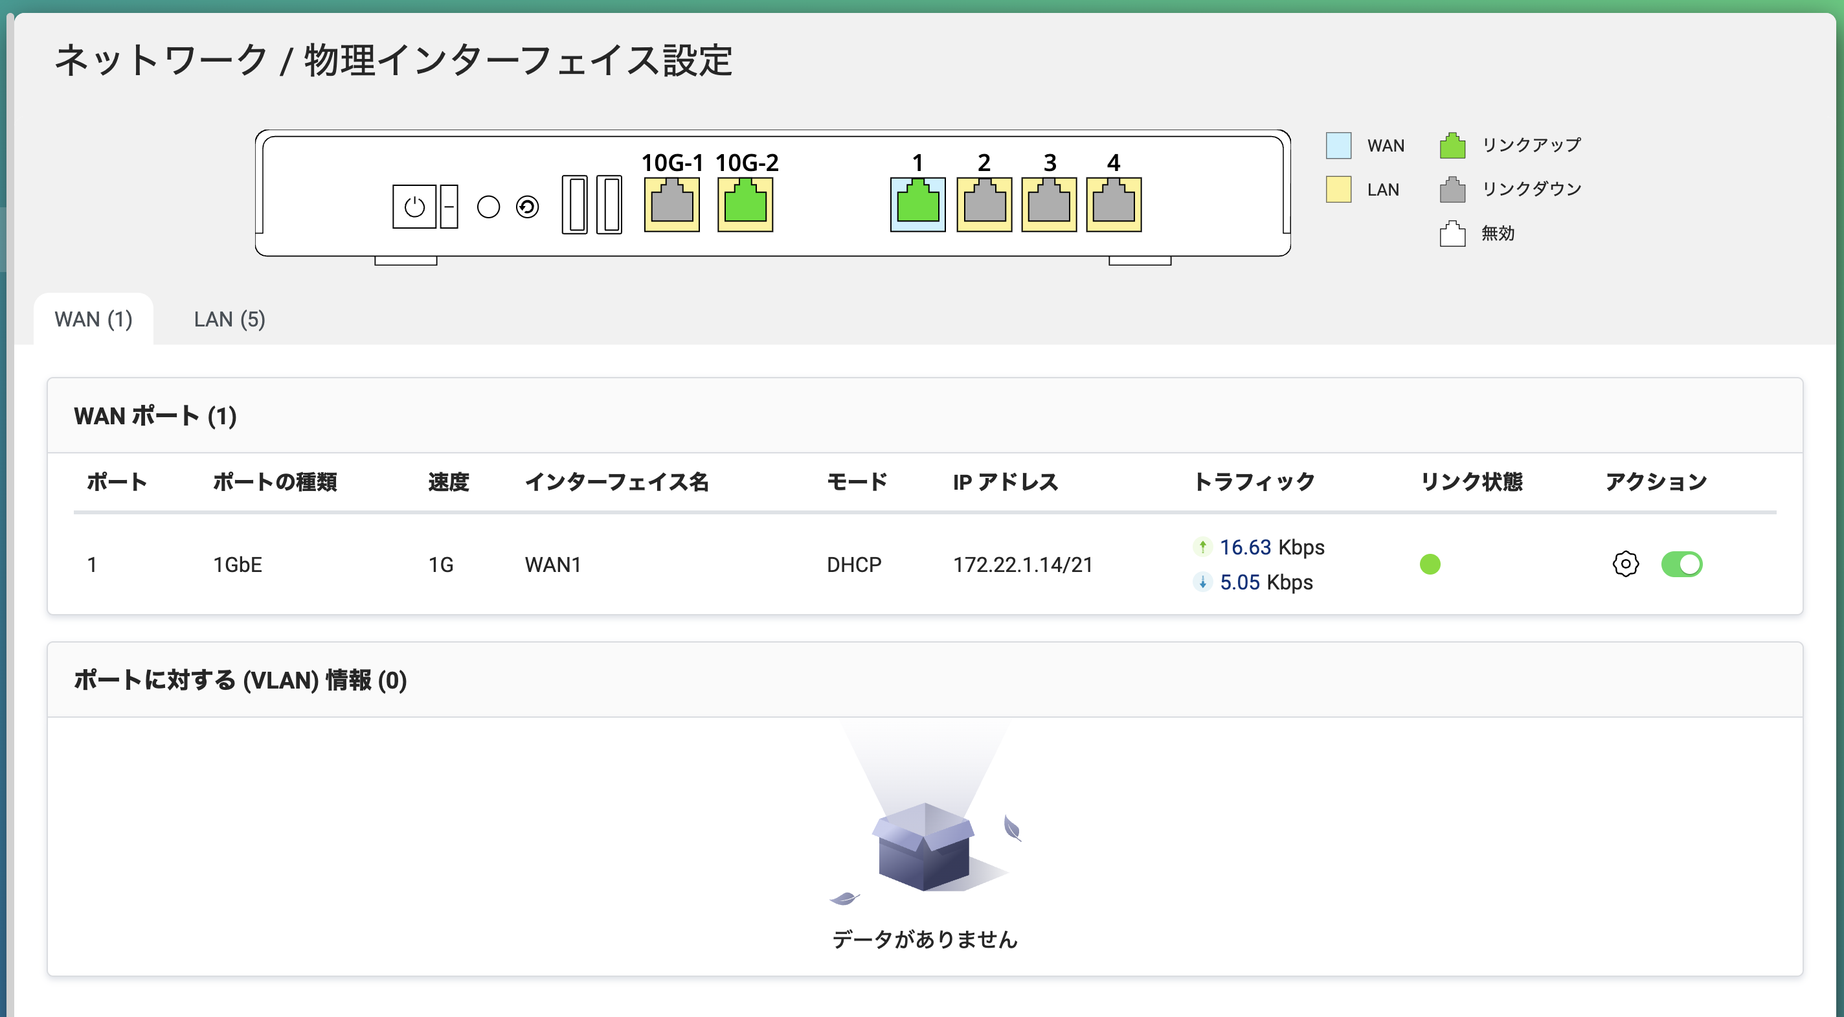
Task: Select LAN port 2 in device diagram
Action: click(984, 204)
